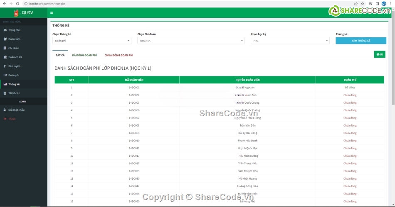Viewport: 395px width, 207px height.
Task: Click the browser address bar URL
Action: [47, 4]
